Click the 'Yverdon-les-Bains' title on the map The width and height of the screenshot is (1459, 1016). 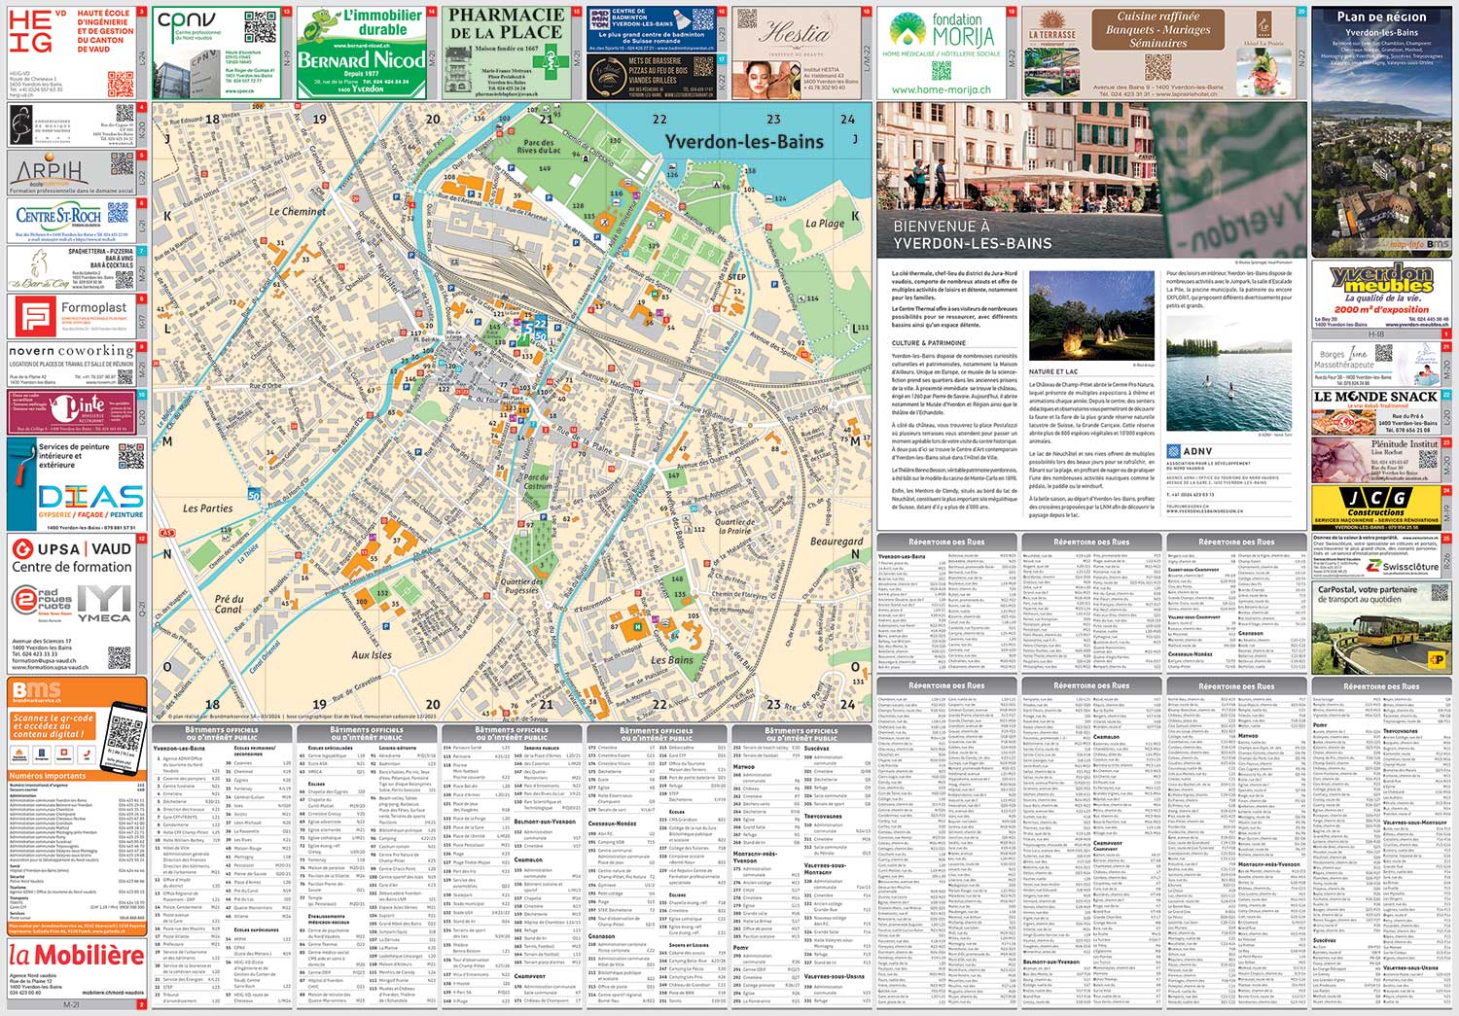(744, 141)
